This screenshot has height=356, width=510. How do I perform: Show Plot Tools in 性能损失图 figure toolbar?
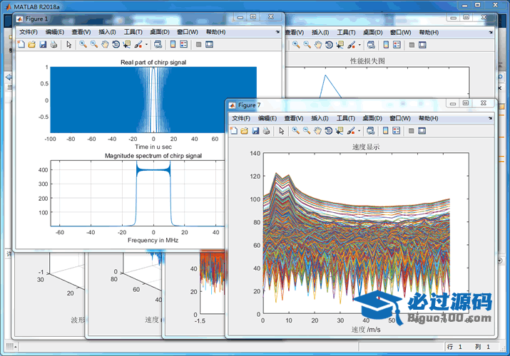point(422,45)
